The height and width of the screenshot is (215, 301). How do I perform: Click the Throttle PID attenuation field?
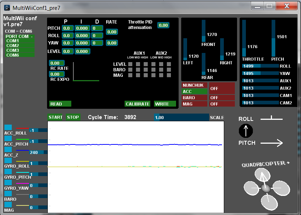click(x=163, y=25)
